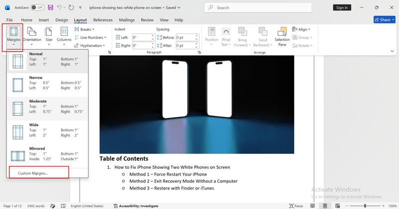Open the Breaks dropdown
Viewport: 399px width, 209px height.
[84, 29]
